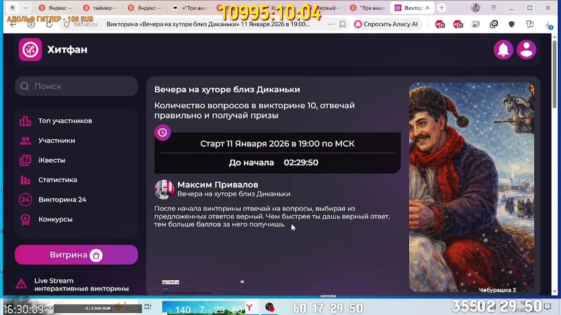
Task: Open Yandex browser icon in taskbar
Action: pos(249,308)
